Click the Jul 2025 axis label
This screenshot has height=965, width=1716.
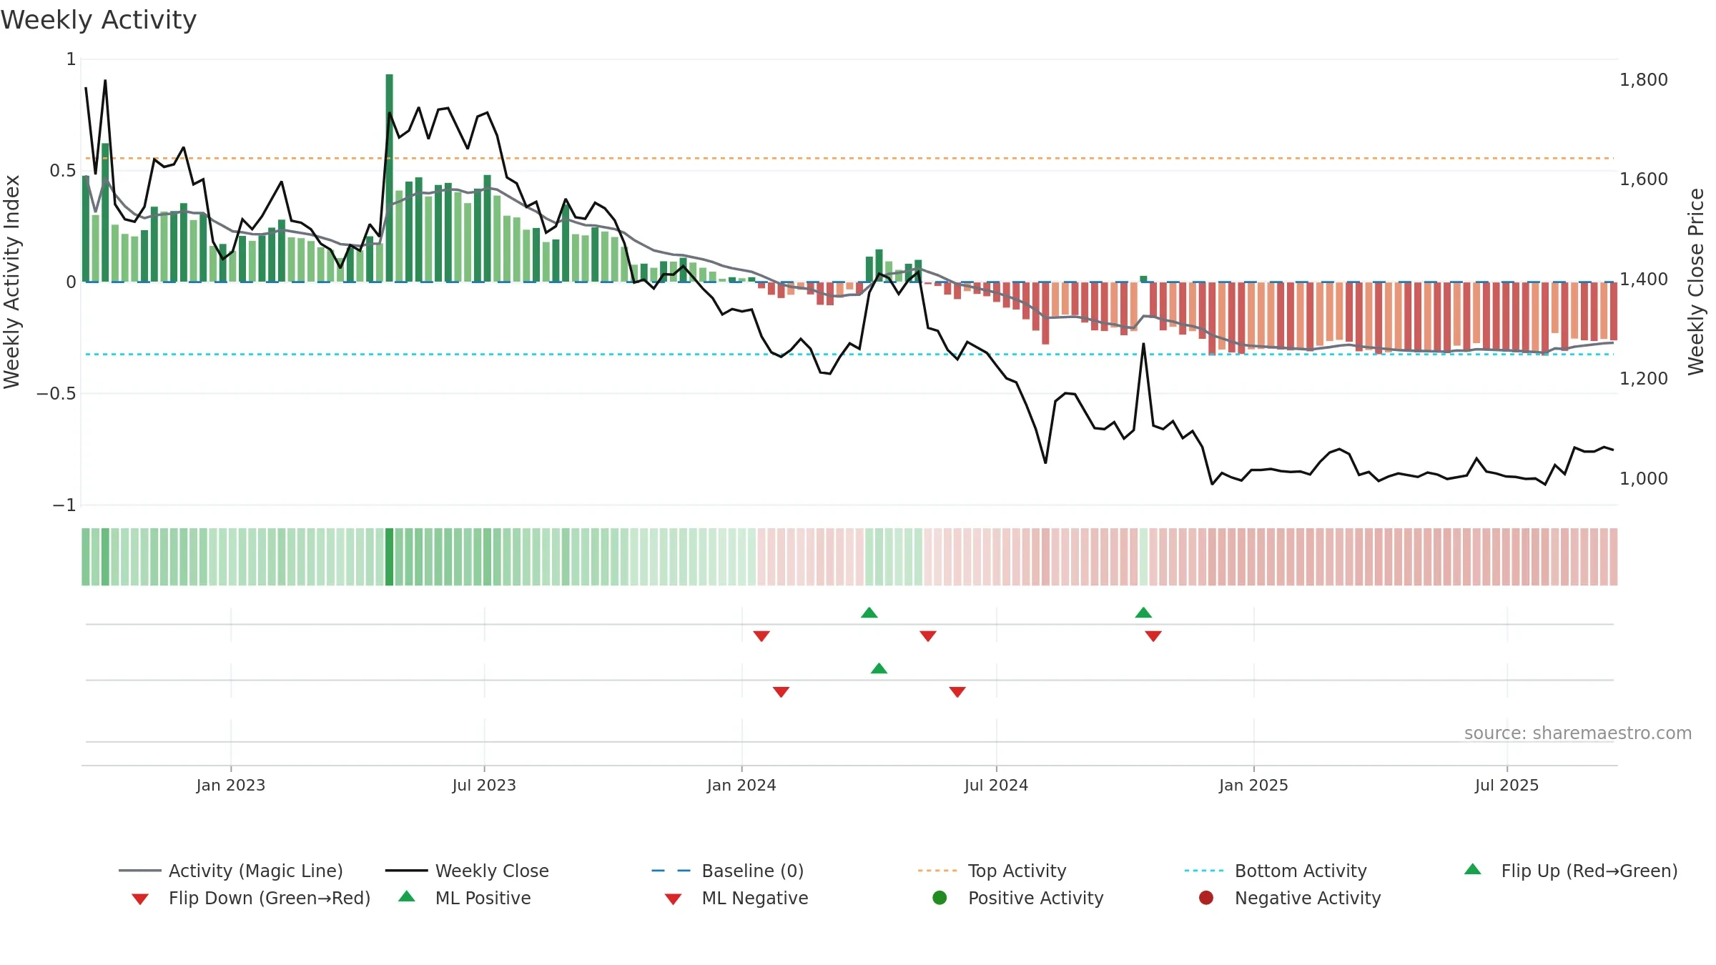click(x=1507, y=786)
